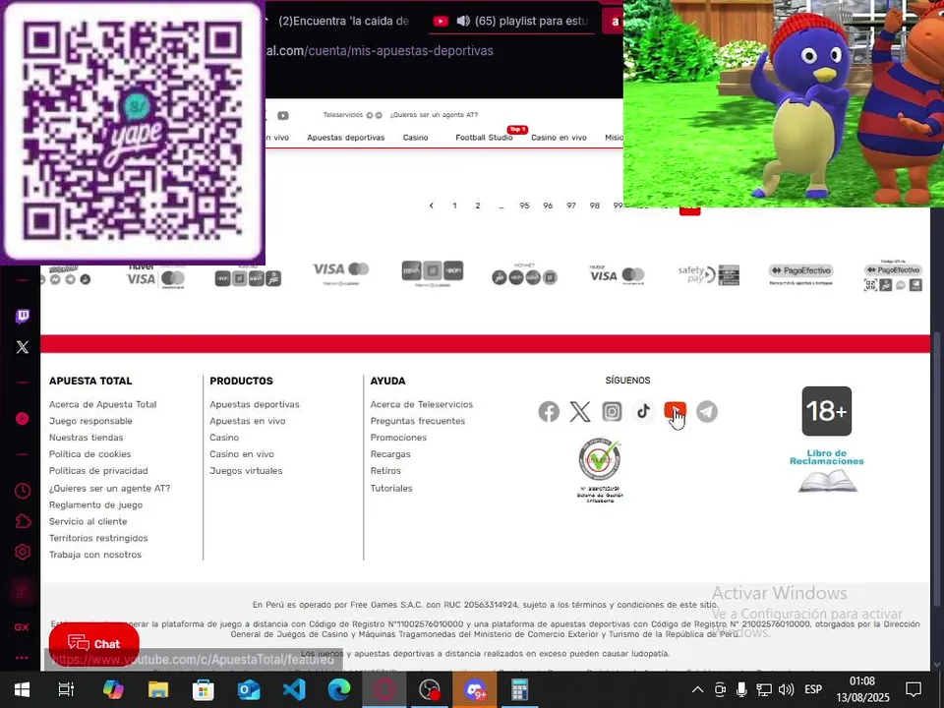Open browser Settings gear in the sidebar
This screenshot has height=708, width=944.
tap(23, 552)
